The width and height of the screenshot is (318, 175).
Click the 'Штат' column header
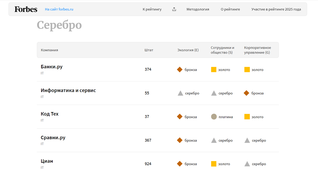tap(149, 50)
